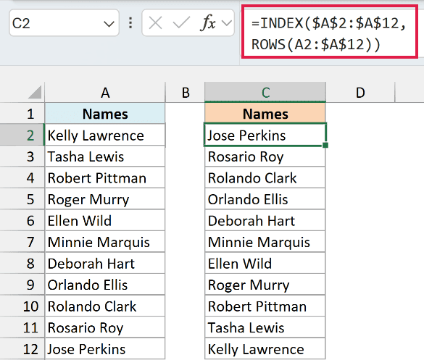Select Ellen Wild cell in column A
The width and height of the screenshot is (424, 360).
105,220
